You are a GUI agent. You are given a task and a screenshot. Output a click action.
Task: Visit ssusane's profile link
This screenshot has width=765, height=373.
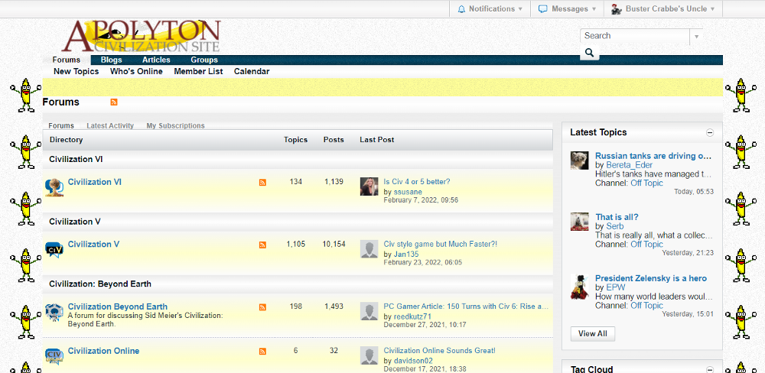click(408, 192)
